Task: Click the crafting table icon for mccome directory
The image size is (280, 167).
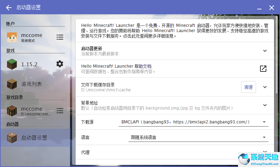Action: (12, 111)
